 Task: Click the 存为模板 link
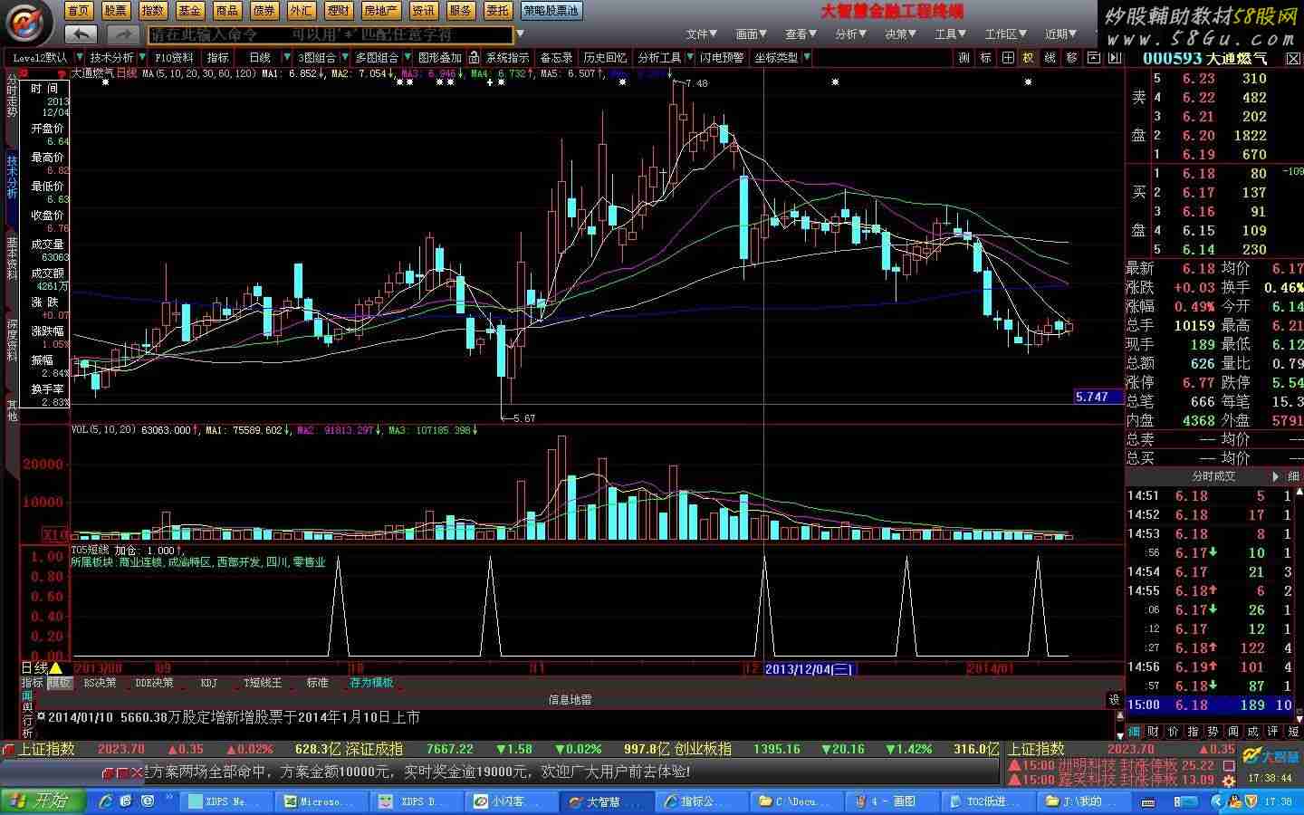(x=371, y=683)
